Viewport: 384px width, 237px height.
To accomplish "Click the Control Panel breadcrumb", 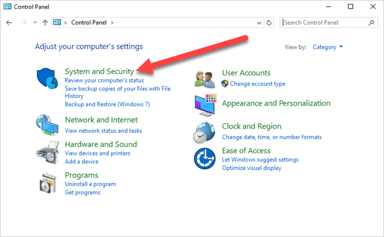I will coord(88,22).
